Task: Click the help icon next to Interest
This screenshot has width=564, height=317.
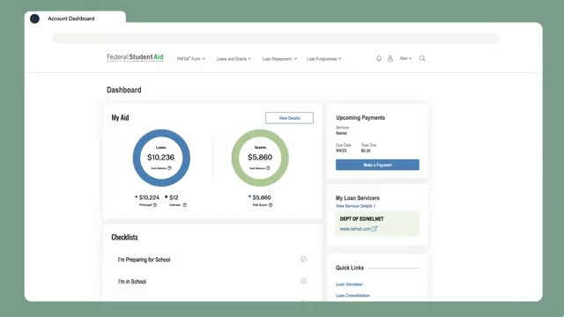Action: (x=184, y=205)
